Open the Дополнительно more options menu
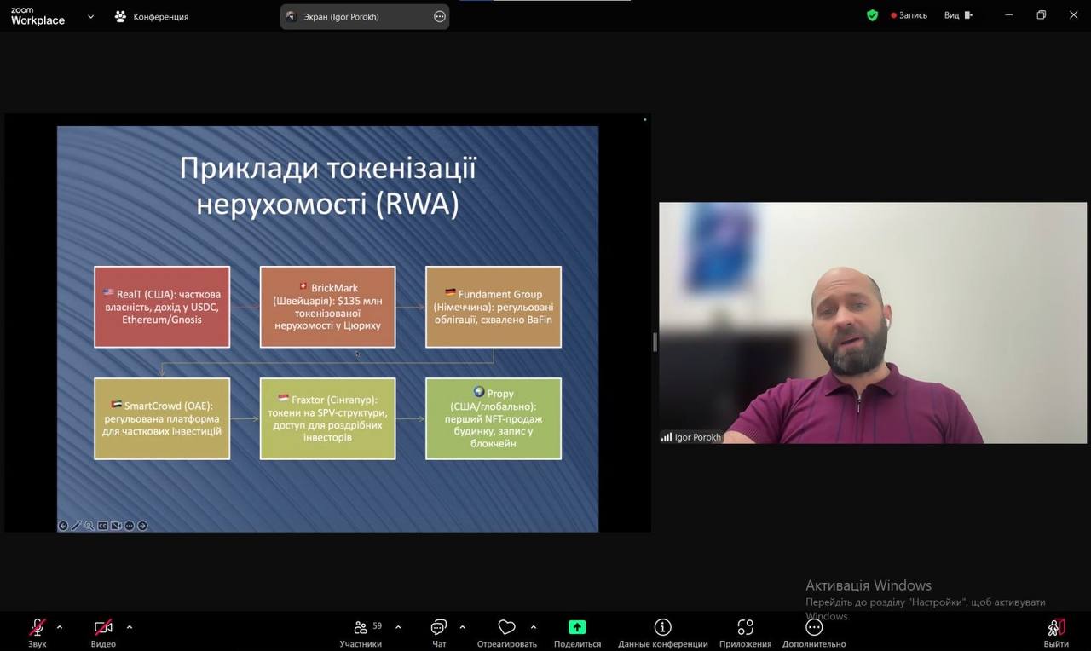 click(x=814, y=629)
